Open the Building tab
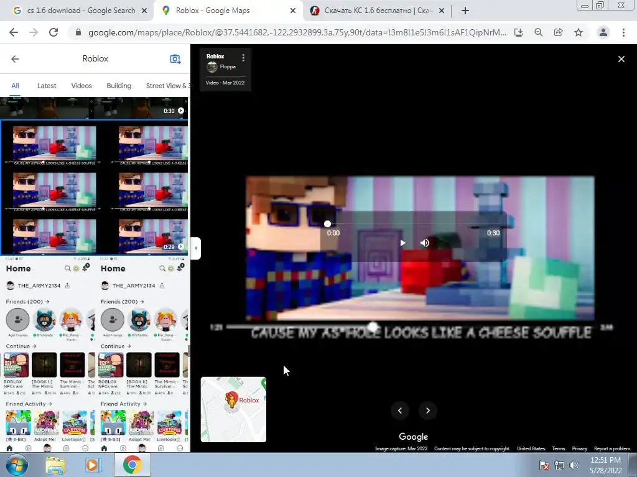Image resolution: width=637 pixels, height=477 pixels. (119, 86)
